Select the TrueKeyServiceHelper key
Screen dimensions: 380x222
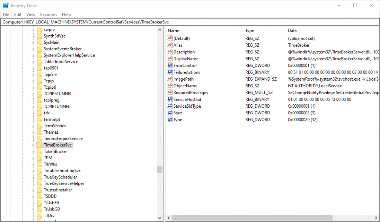pos(64,183)
